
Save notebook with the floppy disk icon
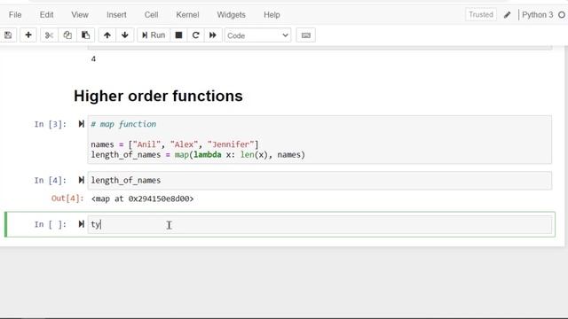(8, 35)
